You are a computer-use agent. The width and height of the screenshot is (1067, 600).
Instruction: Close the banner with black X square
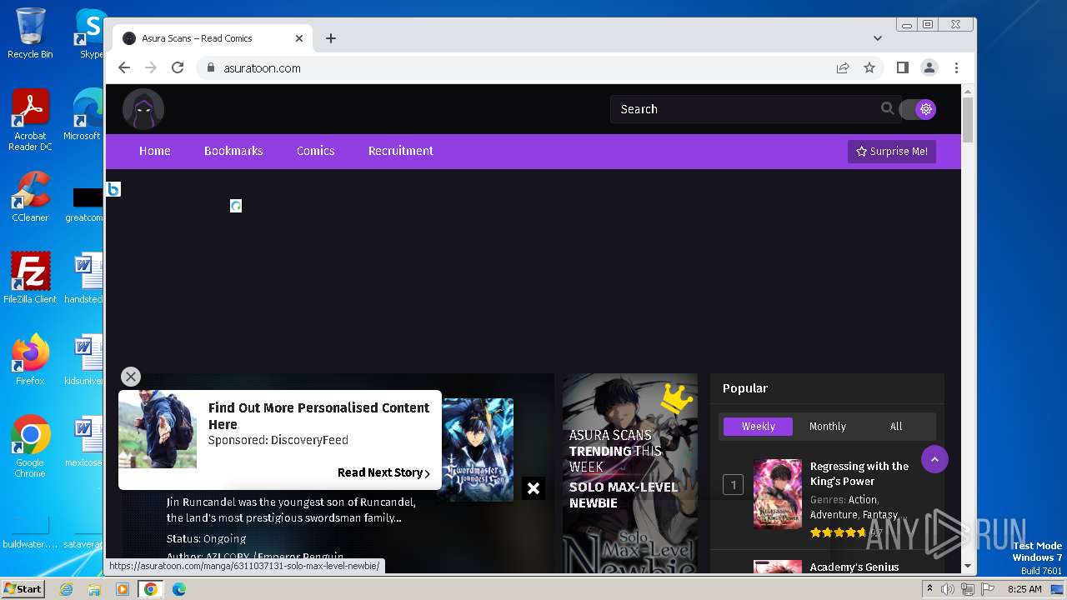click(533, 488)
